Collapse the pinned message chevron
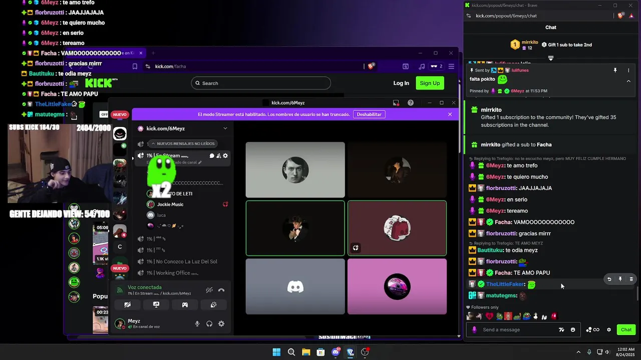 pos(628,81)
